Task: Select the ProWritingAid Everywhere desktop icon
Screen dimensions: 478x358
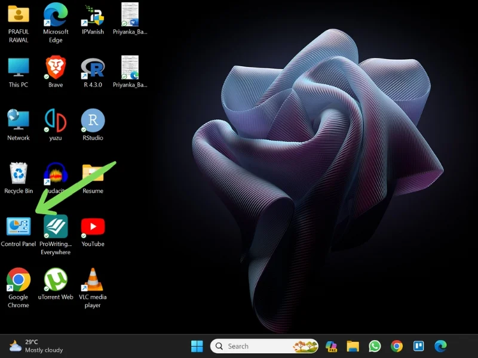Action: 56,227
